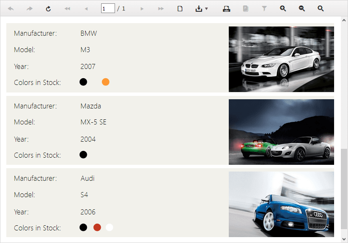Go to the last page
The width and height of the screenshot is (348, 243).
click(x=161, y=9)
